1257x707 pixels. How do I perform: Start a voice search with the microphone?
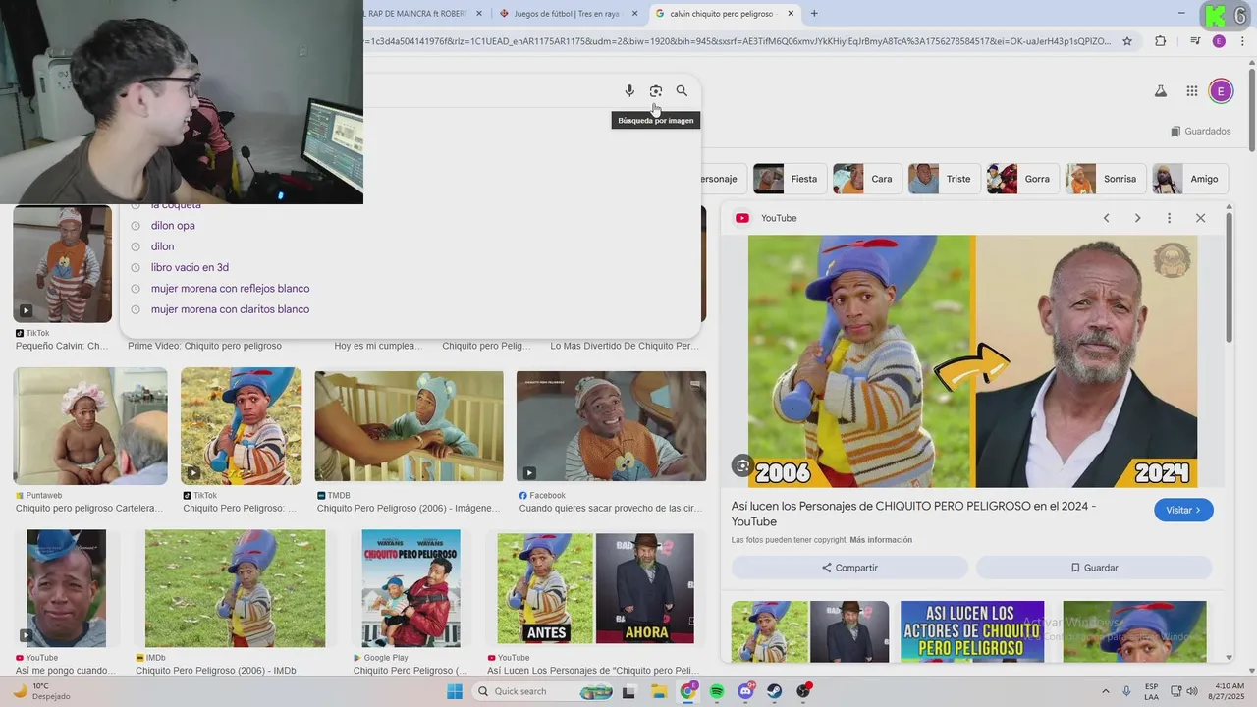coord(629,90)
